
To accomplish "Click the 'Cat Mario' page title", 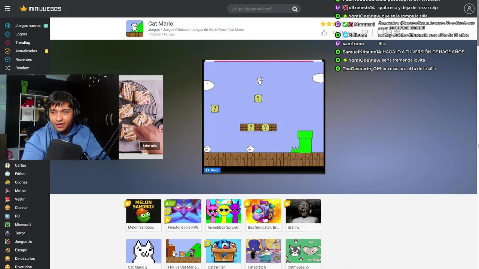I will click(x=161, y=24).
